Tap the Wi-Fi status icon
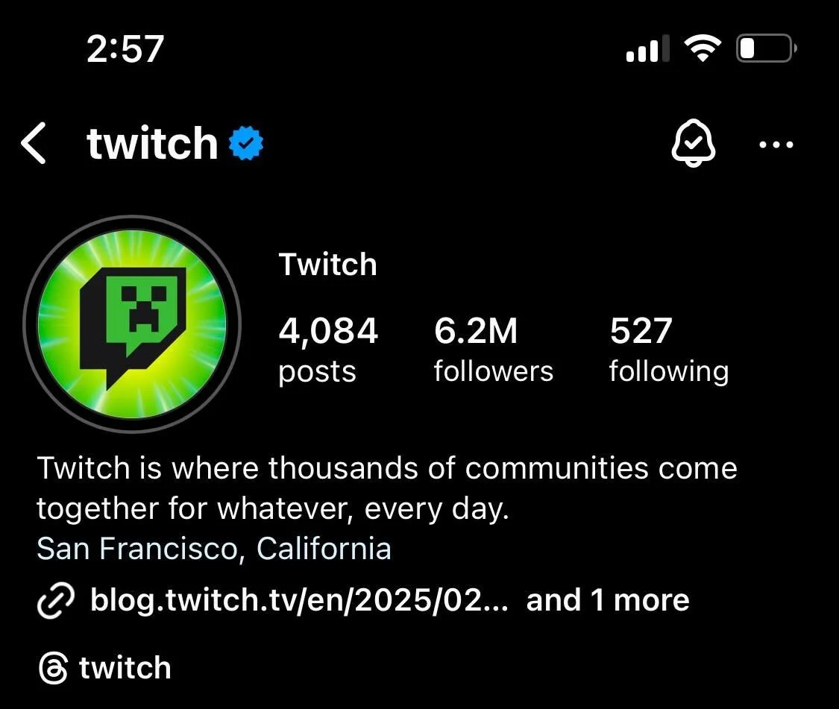The width and height of the screenshot is (839, 709). (703, 48)
